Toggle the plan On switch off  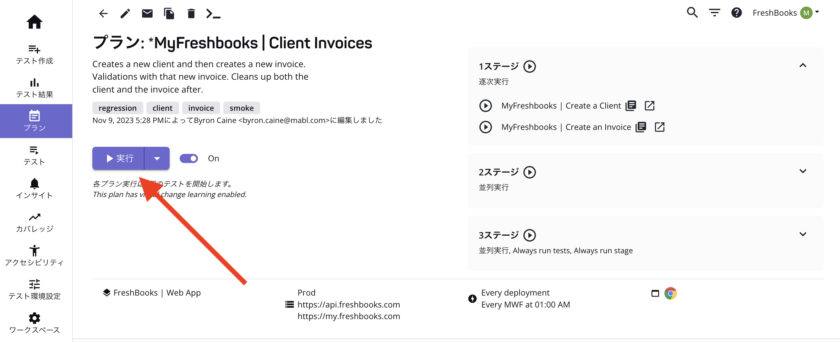coord(189,158)
